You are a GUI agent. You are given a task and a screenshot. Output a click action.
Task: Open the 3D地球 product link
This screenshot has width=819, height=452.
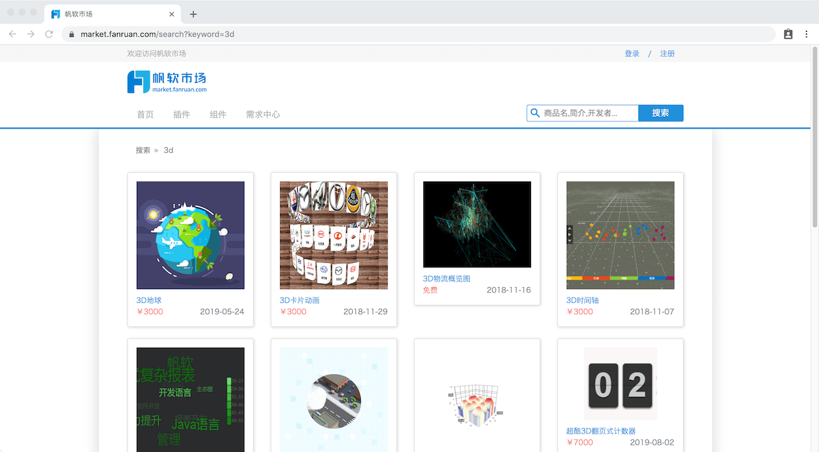point(149,300)
